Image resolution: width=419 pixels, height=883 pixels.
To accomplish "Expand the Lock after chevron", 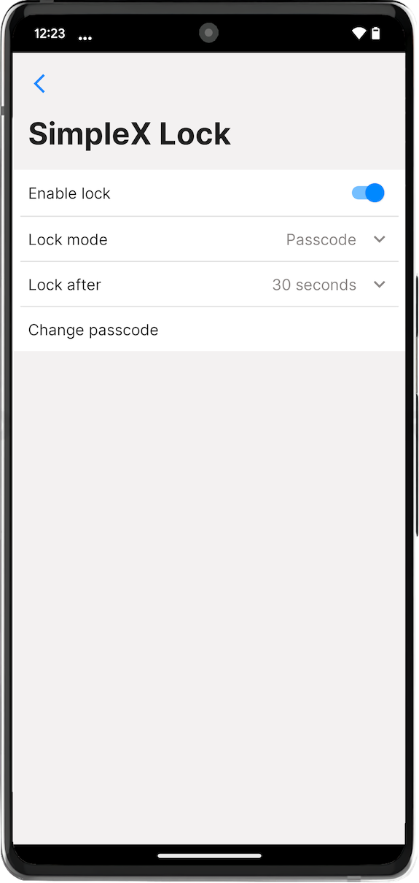I will 379,285.
